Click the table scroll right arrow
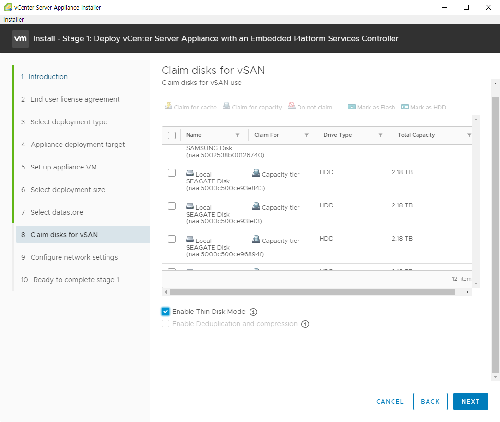The width and height of the screenshot is (500, 422). click(467, 292)
